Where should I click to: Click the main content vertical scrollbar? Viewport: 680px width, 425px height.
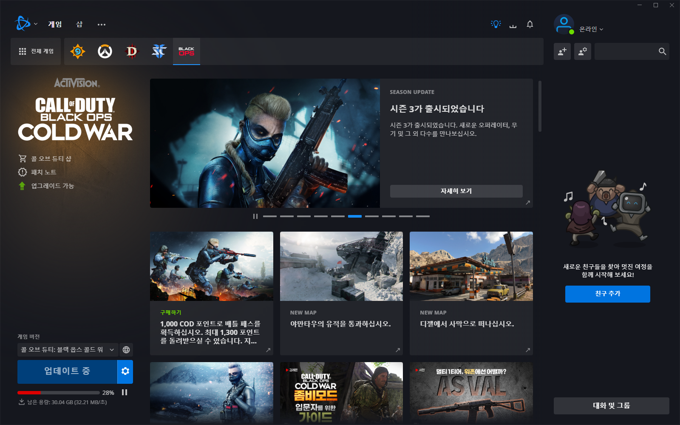click(x=540, y=106)
